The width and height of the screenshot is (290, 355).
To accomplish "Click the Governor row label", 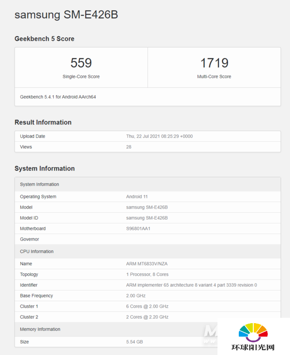I will (29, 239).
